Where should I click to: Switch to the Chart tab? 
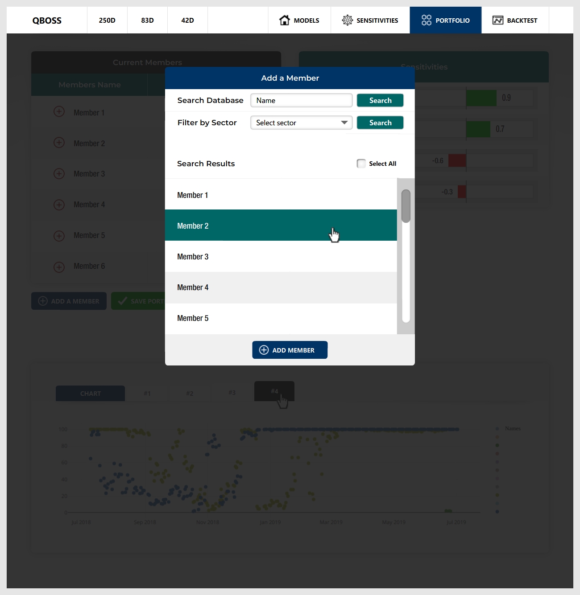click(x=90, y=393)
